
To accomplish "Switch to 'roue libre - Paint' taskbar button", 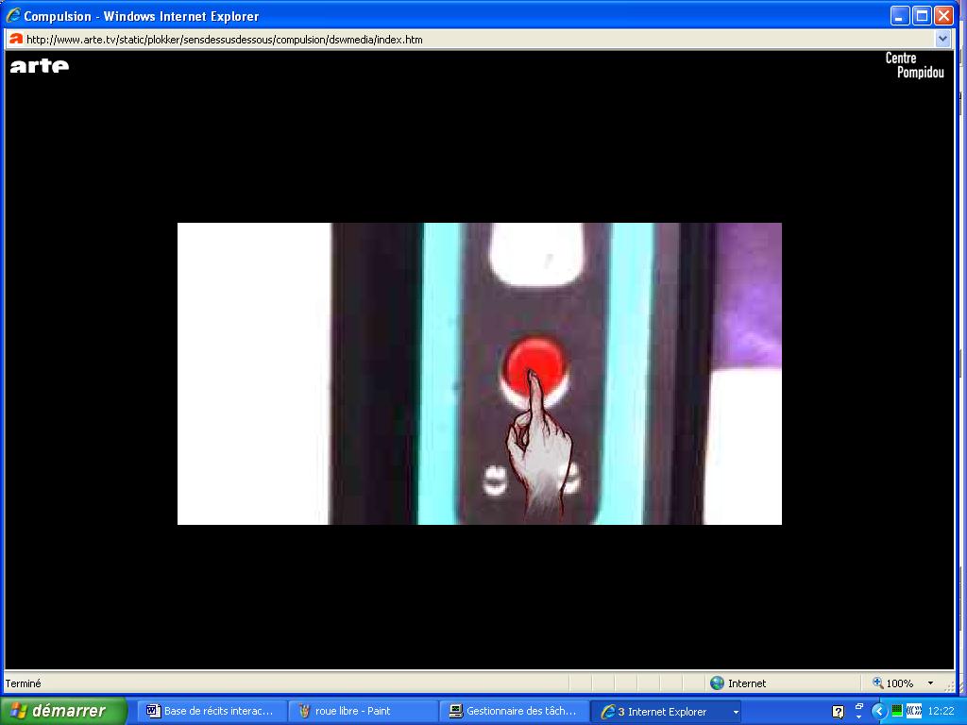I will click(x=364, y=712).
